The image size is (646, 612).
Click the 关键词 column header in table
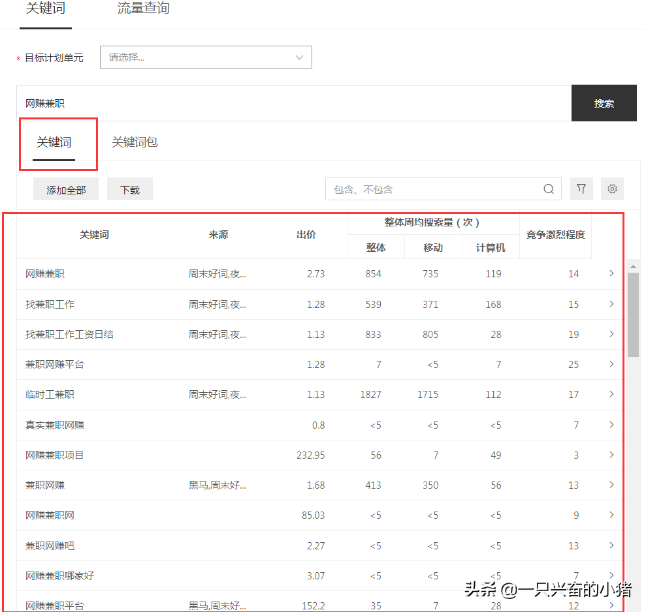[x=94, y=235]
